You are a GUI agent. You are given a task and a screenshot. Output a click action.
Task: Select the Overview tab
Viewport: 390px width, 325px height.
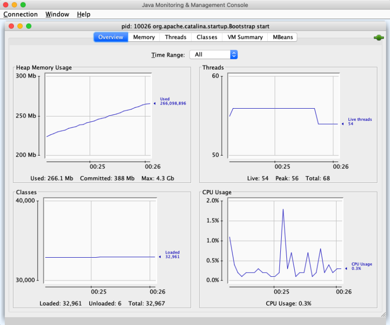111,37
